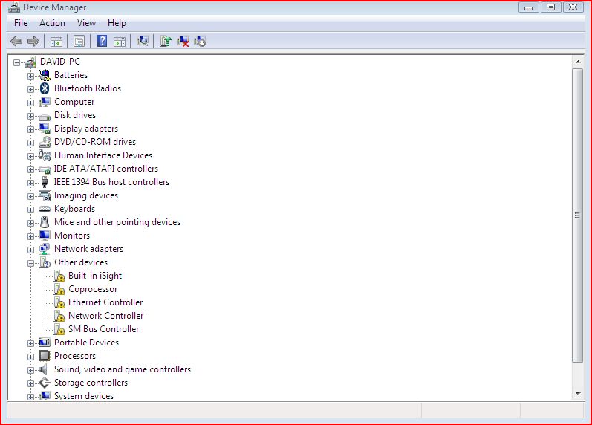Click the Sound controllers speaker icon

point(44,369)
